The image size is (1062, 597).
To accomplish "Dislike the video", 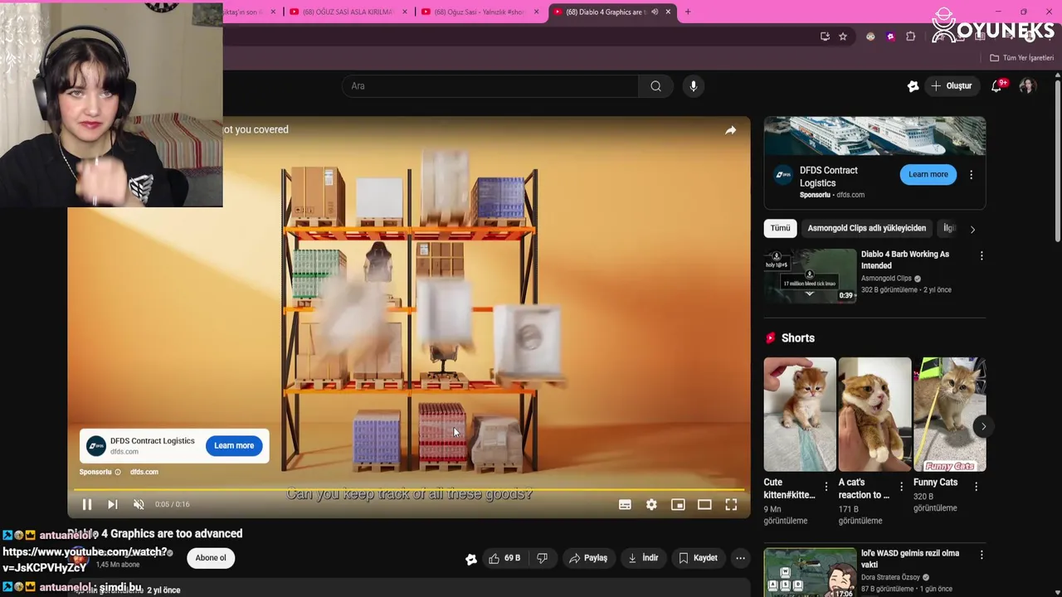I will [x=542, y=558].
